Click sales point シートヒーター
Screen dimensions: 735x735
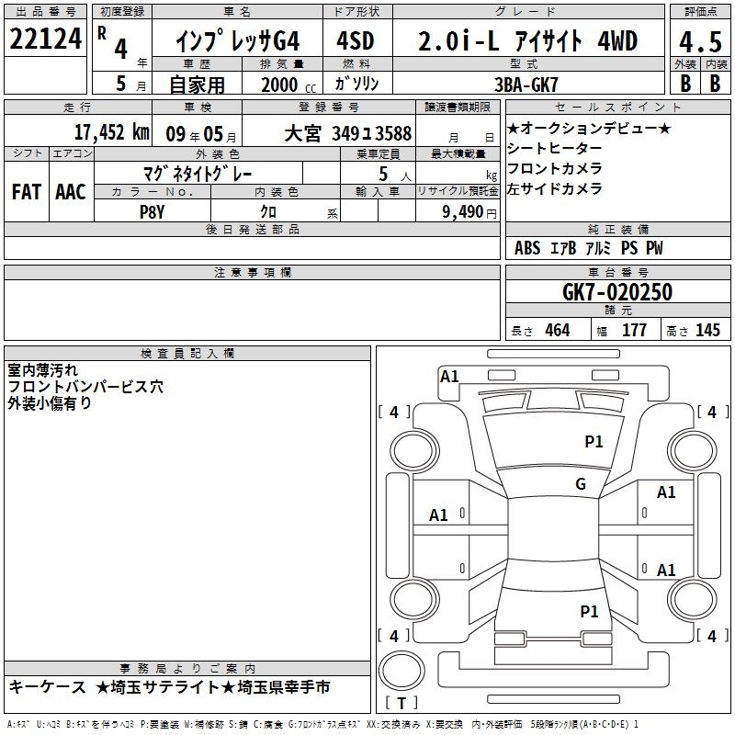[554, 148]
